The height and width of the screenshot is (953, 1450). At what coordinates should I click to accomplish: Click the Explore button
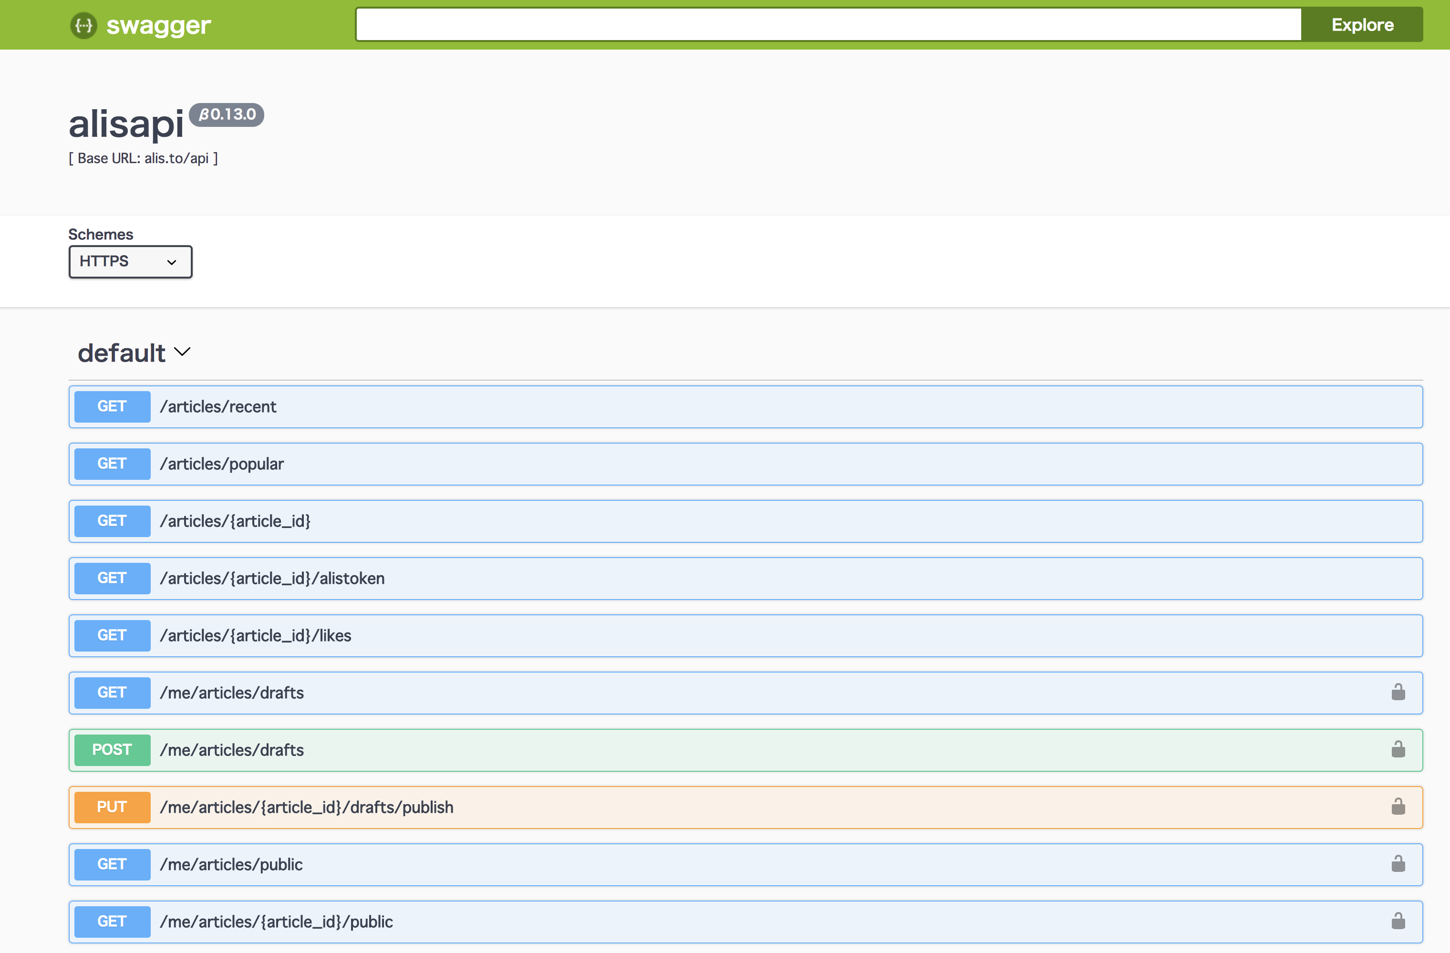tap(1362, 25)
